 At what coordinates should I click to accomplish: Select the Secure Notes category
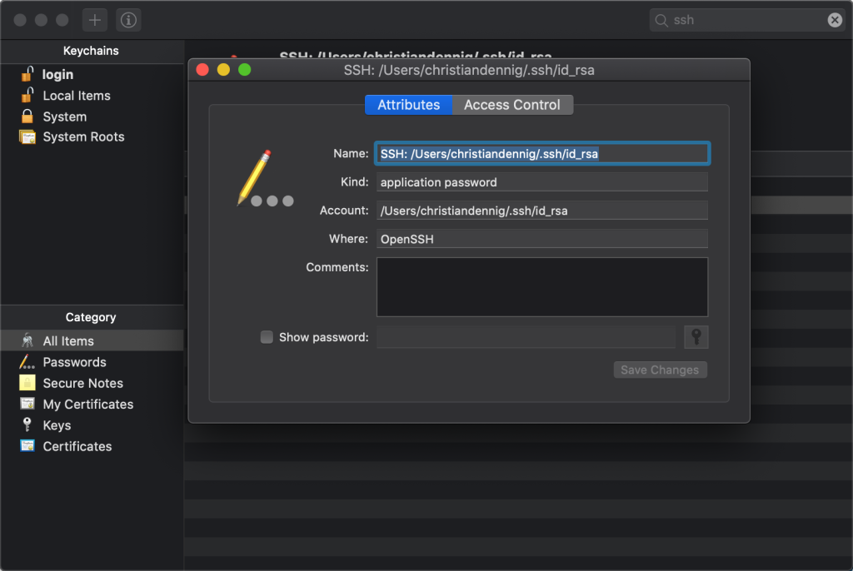[x=82, y=383]
